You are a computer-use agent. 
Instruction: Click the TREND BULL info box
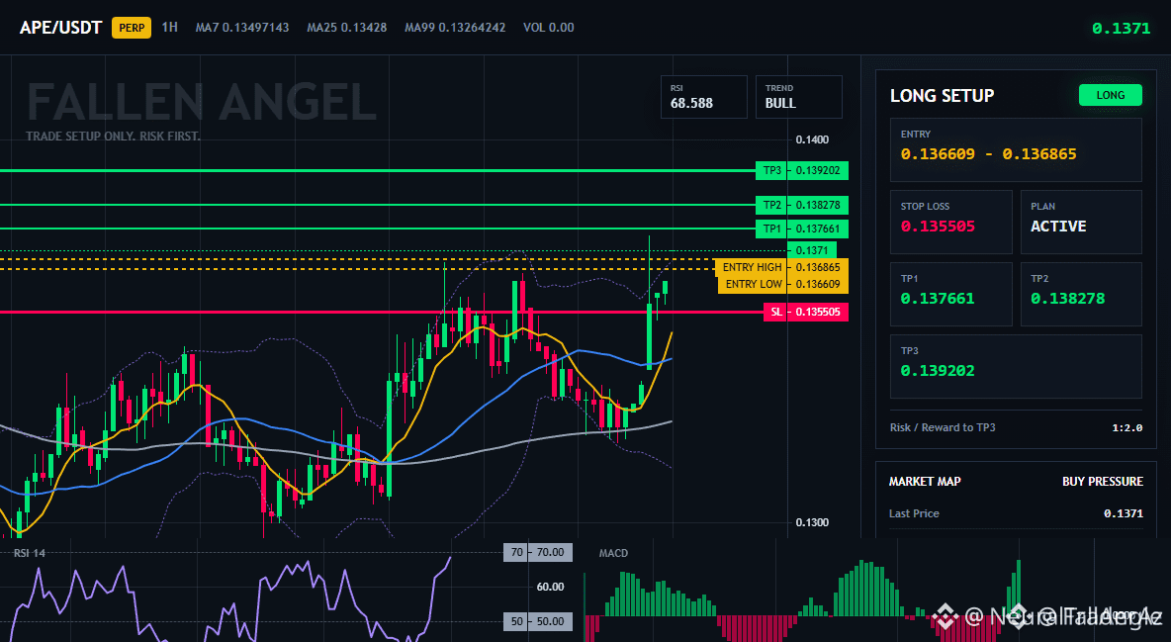[x=798, y=96]
